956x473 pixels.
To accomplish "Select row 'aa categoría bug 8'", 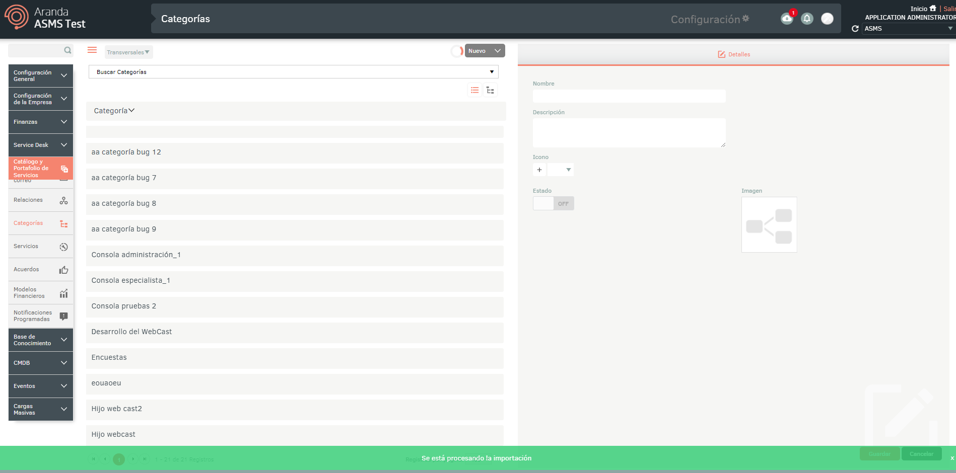I will point(295,204).
